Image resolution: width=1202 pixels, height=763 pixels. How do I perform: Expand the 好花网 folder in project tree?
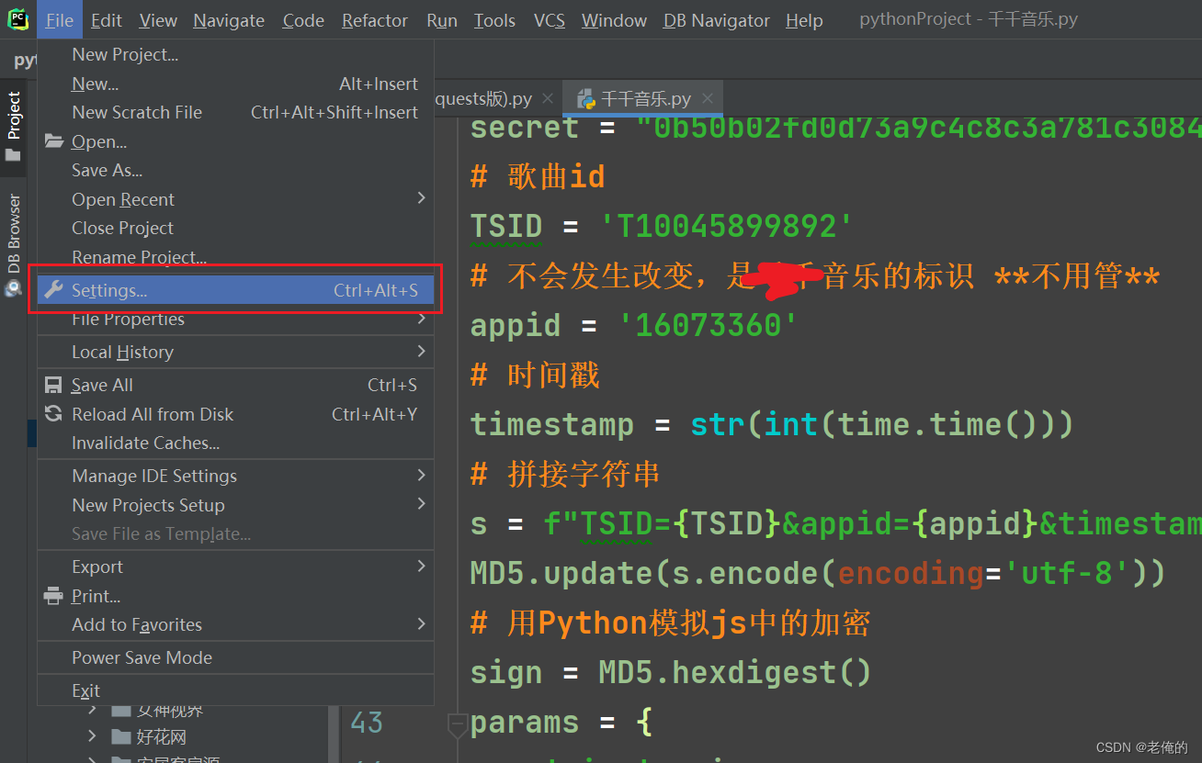click(92, 736)
